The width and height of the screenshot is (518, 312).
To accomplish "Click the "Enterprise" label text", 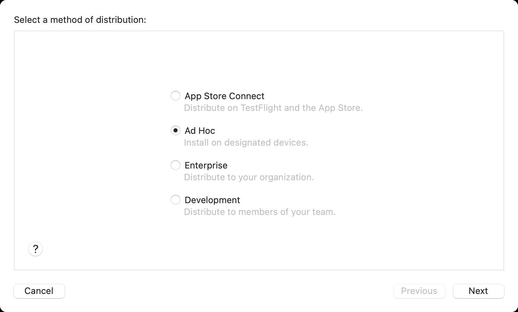I will pyautogui.click(x=206, y=165).
